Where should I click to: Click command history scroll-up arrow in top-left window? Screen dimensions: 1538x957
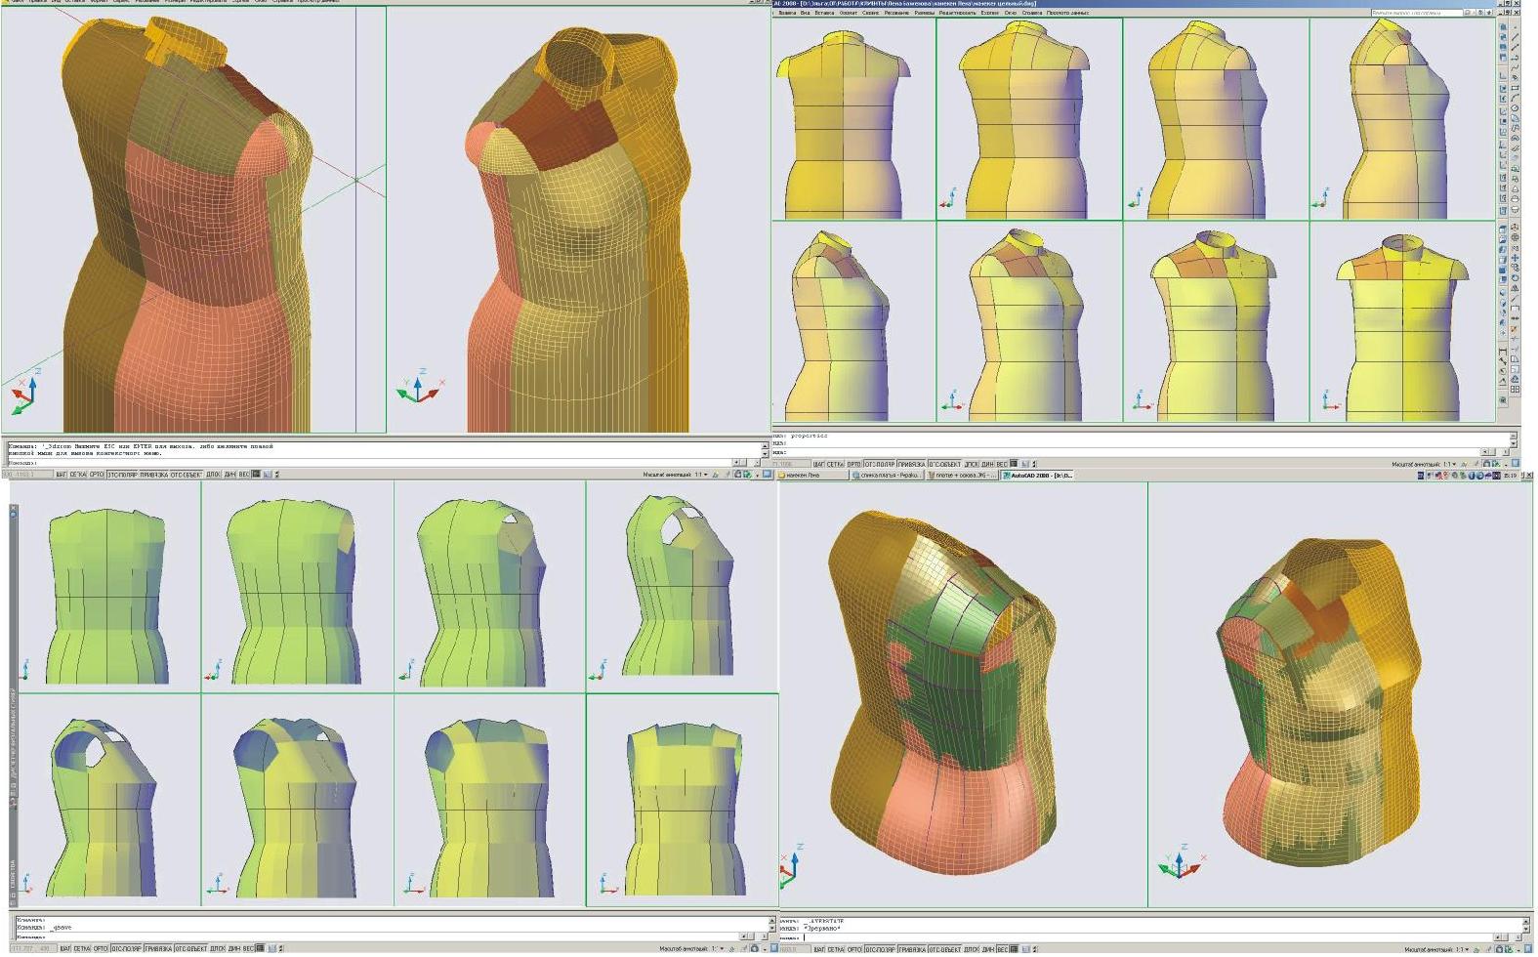click(x=765, y=447)
